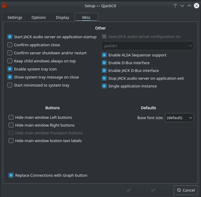Enable Confirm application close checkbox
The width and height of the screenshot is (201, 197).
(x=10, y=45)
